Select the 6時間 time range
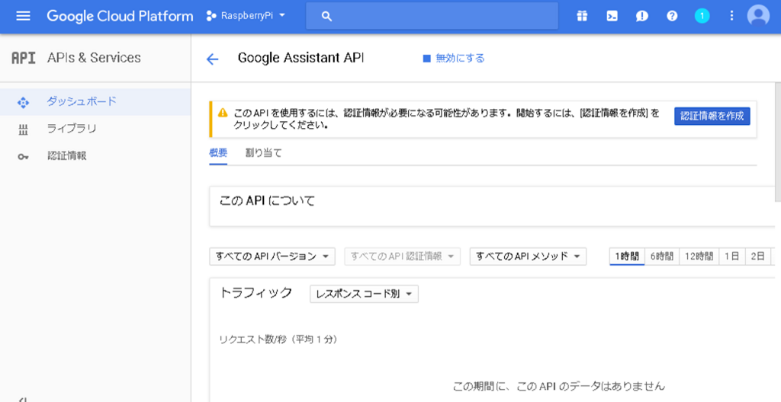 pyautogui.click(x=662, y=257)
